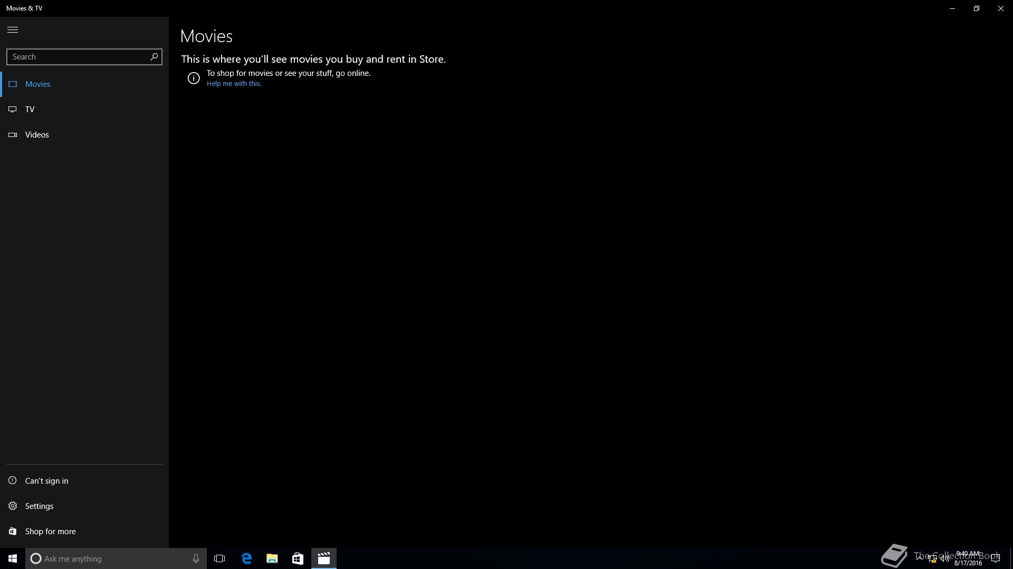Click the Cortana Ask me anything box
Viewport: 1013px width, 569px height.
pyautogui.click(x=116, y=558)
